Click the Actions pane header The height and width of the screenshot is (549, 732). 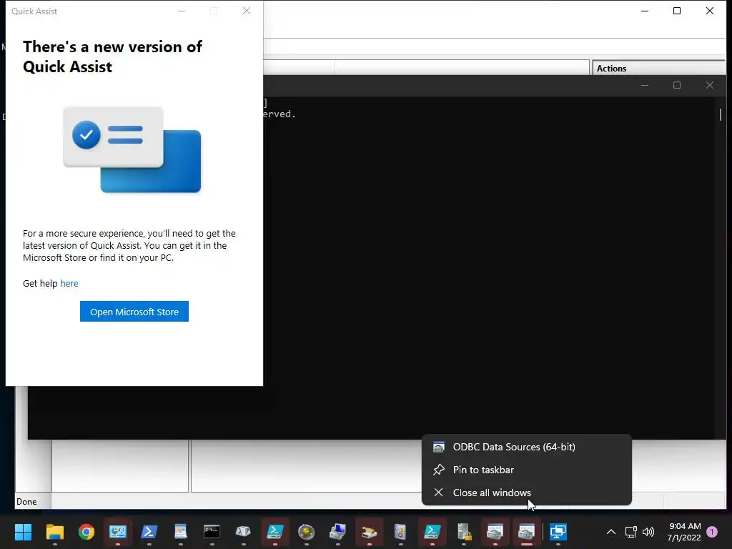658,68
